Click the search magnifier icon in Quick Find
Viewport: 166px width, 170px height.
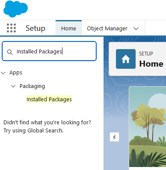pyautogui.click(x=10, y=52)
